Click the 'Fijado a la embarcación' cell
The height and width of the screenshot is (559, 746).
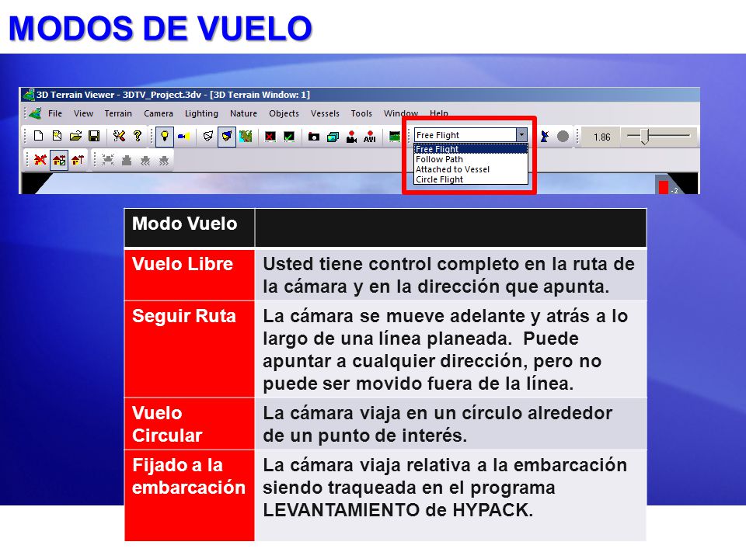[x=190, y=495]
